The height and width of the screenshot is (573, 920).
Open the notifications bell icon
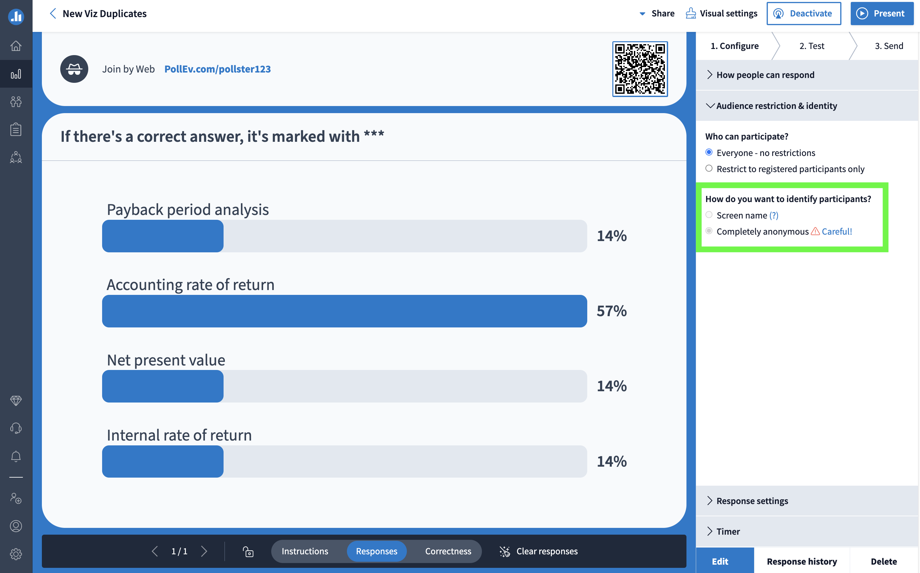(x=16, y=456)
